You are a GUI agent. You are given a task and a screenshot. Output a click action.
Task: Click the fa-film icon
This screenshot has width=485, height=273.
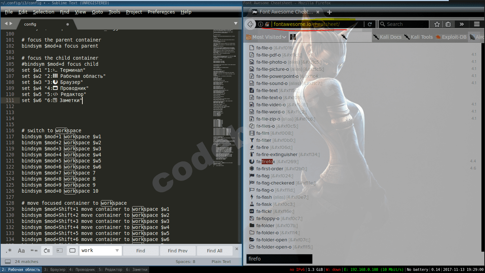[x=252, y=133]
